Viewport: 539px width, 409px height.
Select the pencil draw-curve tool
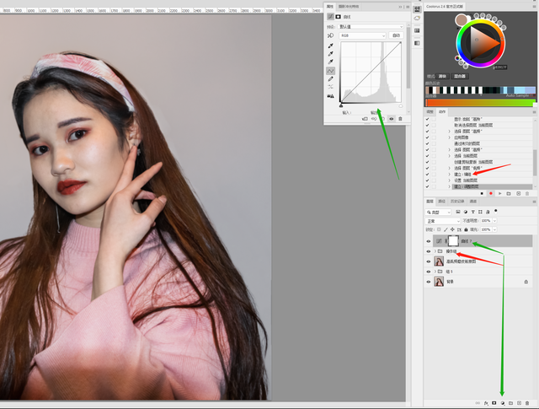click(330, 79)
